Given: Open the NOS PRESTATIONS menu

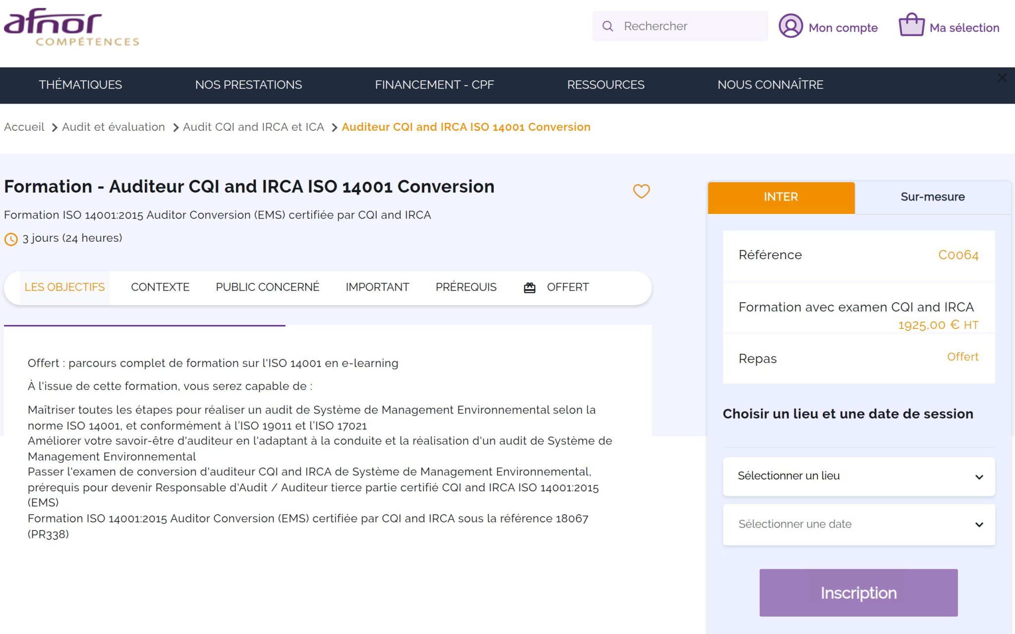Looking at the screenshot, I should point(248,85).
